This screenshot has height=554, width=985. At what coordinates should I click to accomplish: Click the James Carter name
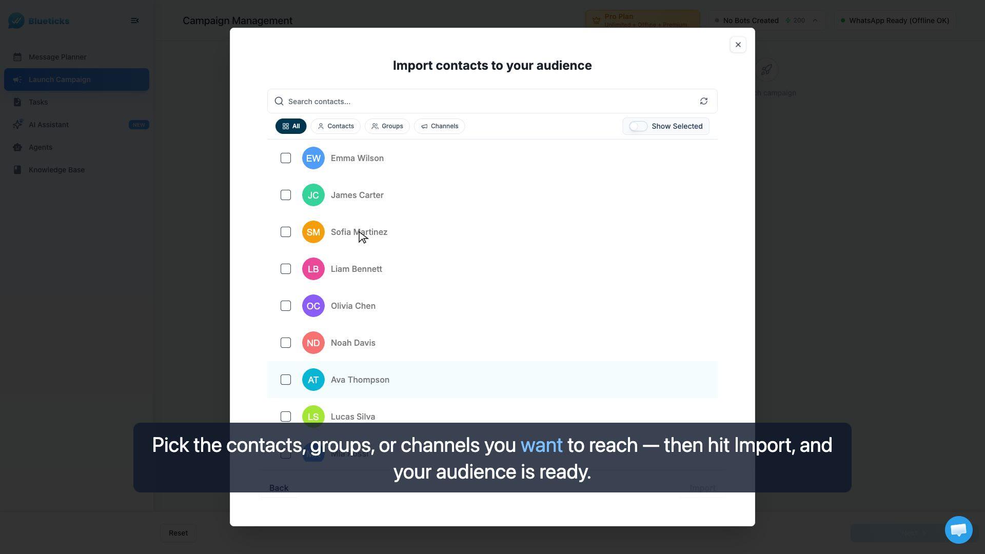coord(357,195)
